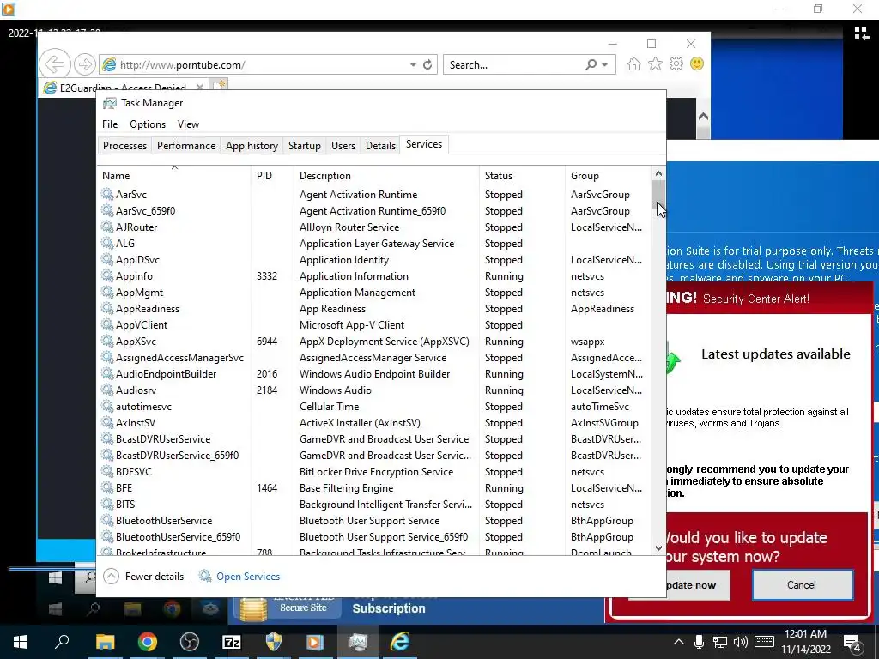879x659 pixels.
Task: Switch to the Users tab
Action: [343, 146]
